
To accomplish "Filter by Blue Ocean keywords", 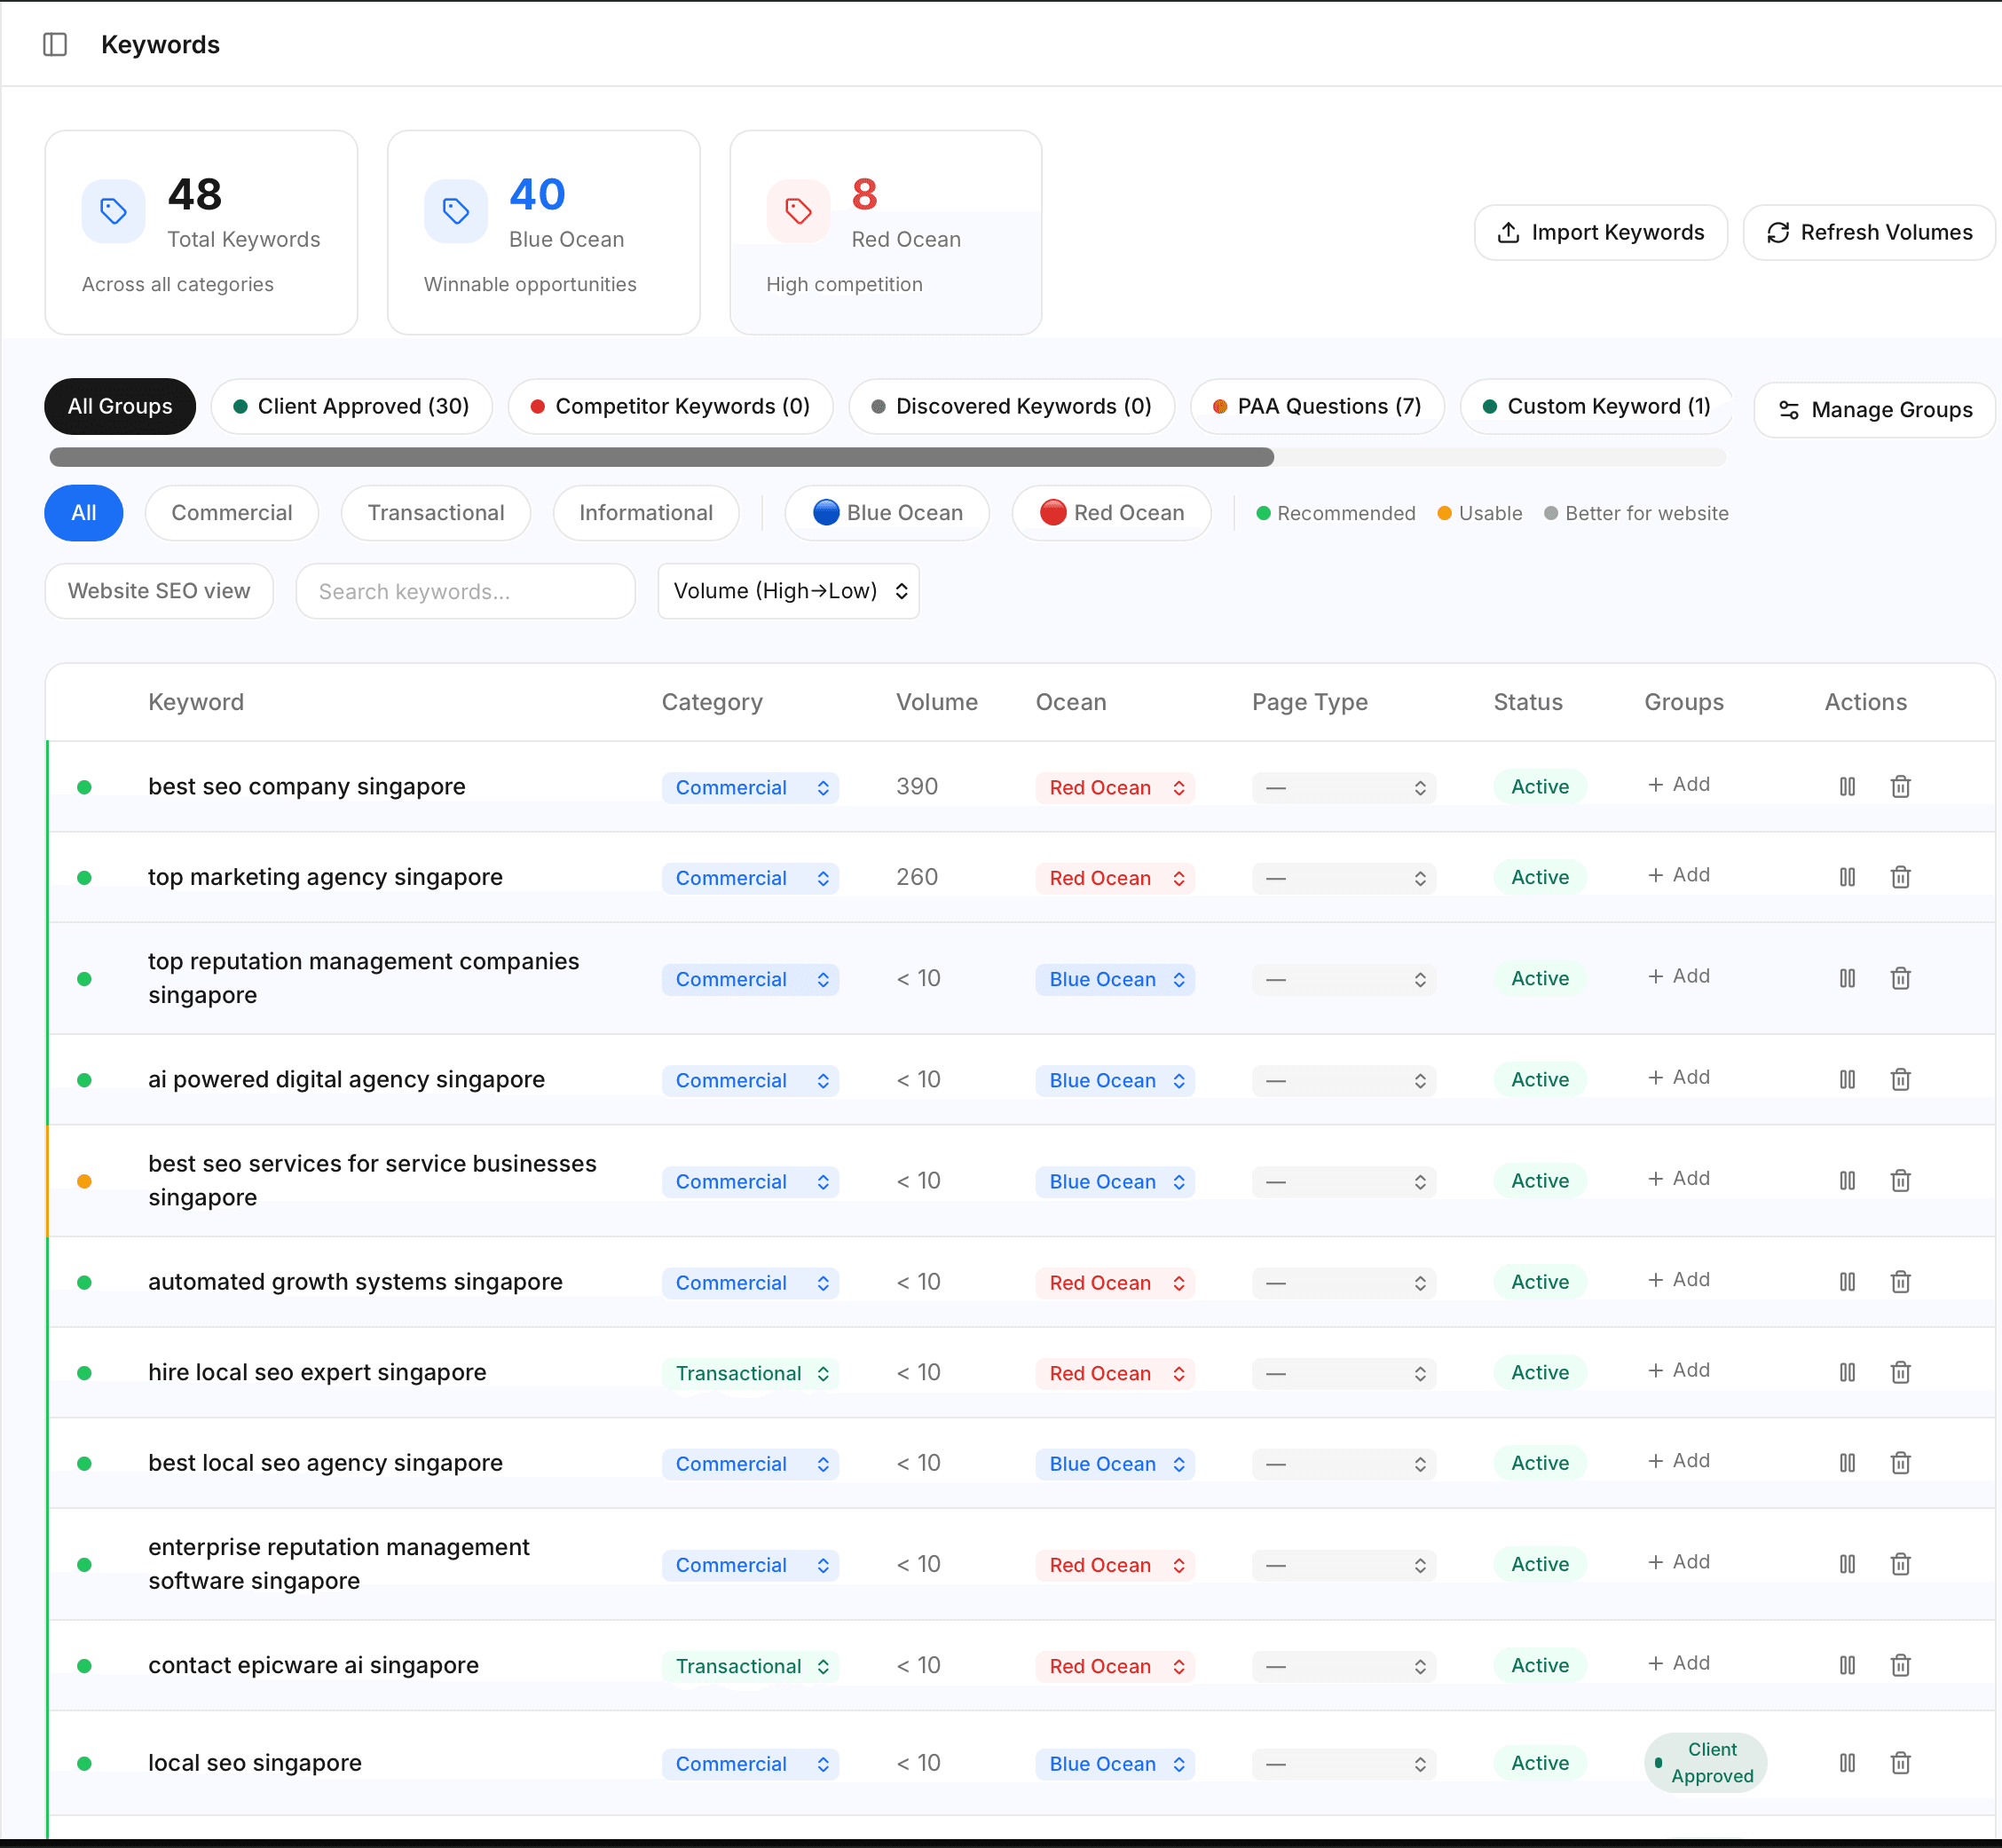I will (x=887, y=513).
